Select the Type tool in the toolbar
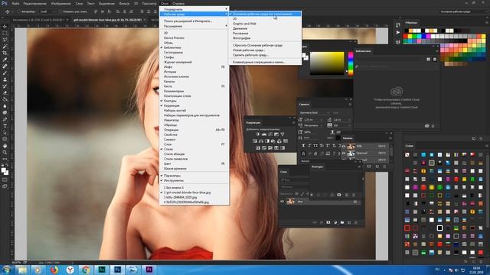The image size is (490, 275). point(5,126)
